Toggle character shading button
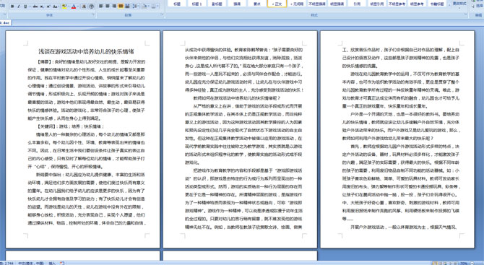The width and height of the screenshot is (484, 265). coord(84,6)
